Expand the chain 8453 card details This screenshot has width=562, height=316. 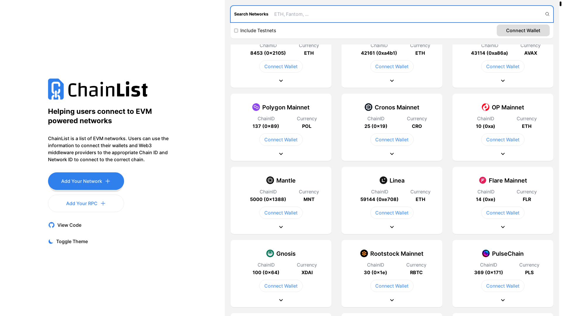tap(281, 81)
